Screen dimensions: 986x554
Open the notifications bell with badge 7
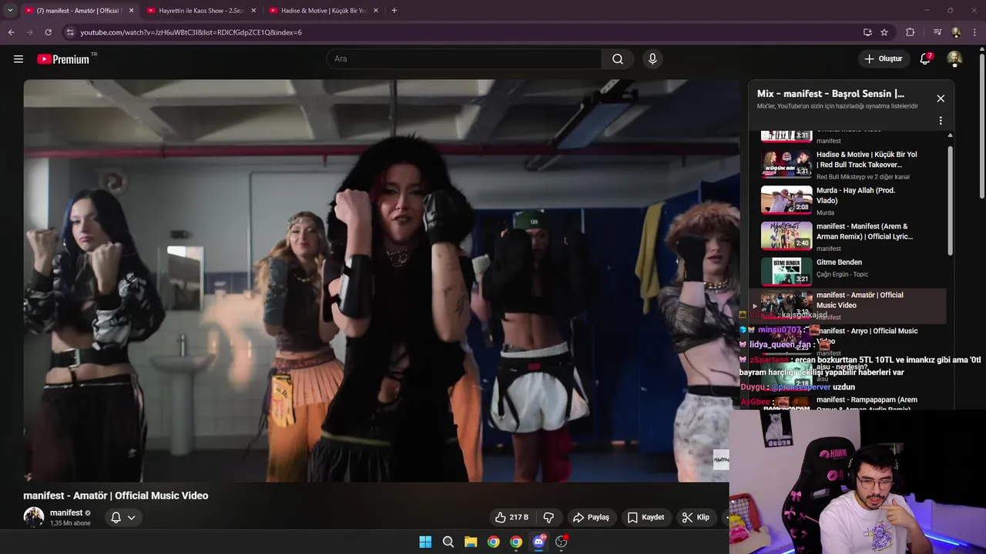926,59
